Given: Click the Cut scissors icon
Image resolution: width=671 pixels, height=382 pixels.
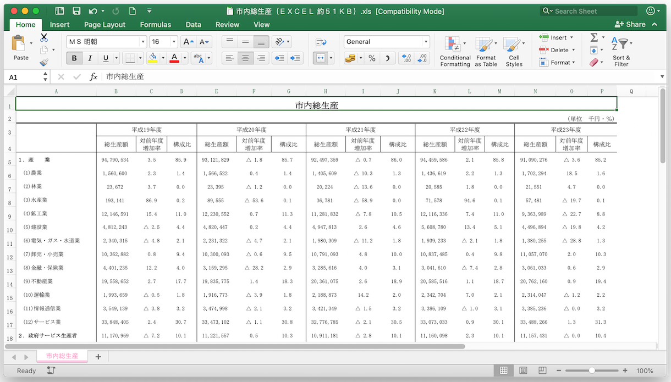Looking at the screenshot, I should click(x=44, y=38).
